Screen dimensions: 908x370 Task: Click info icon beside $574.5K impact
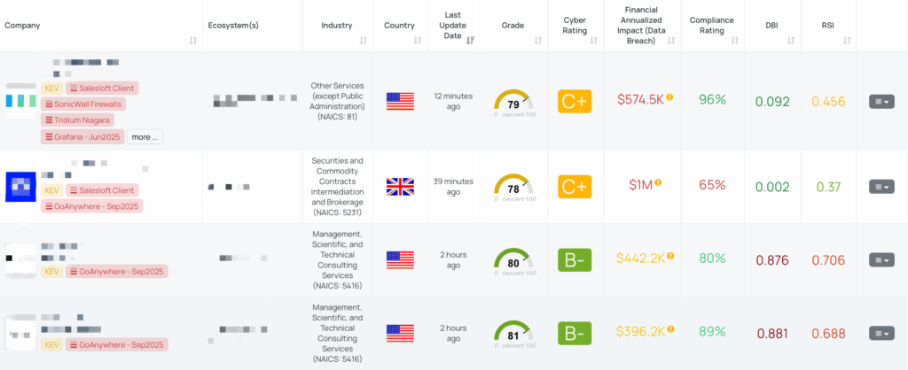[x=669, y=97]
